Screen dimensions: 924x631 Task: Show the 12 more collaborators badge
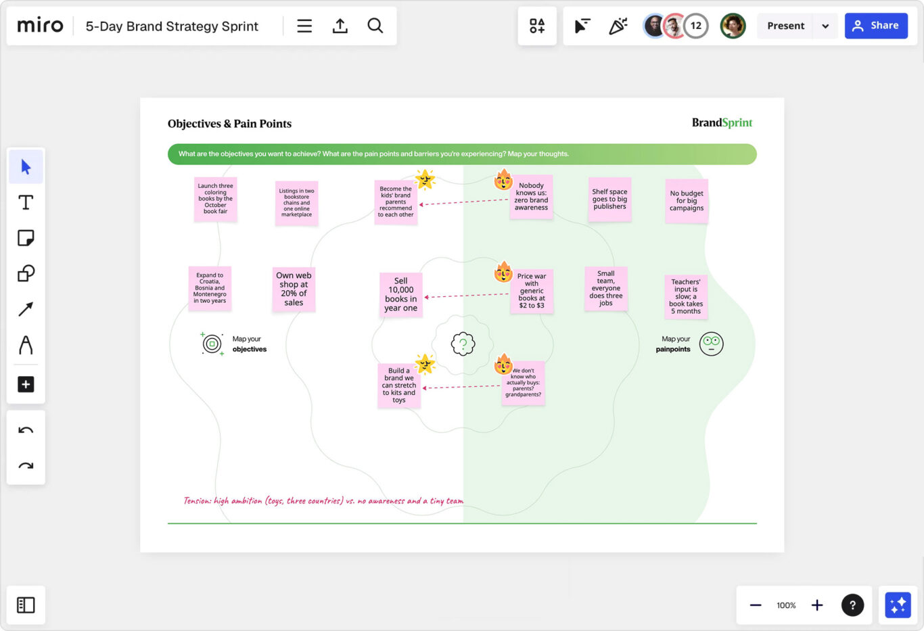pyautogui.click(x=696, y=26)
